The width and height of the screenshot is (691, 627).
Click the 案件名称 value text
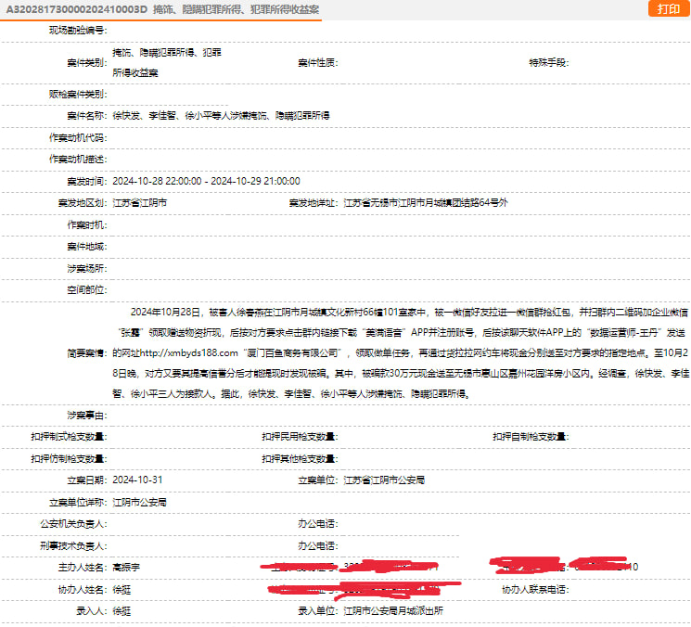[221, 116]
